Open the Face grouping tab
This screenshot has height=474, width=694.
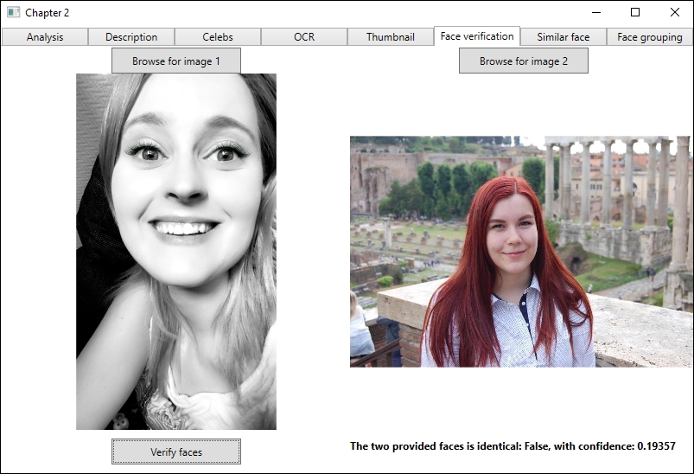tap(649, 37)
